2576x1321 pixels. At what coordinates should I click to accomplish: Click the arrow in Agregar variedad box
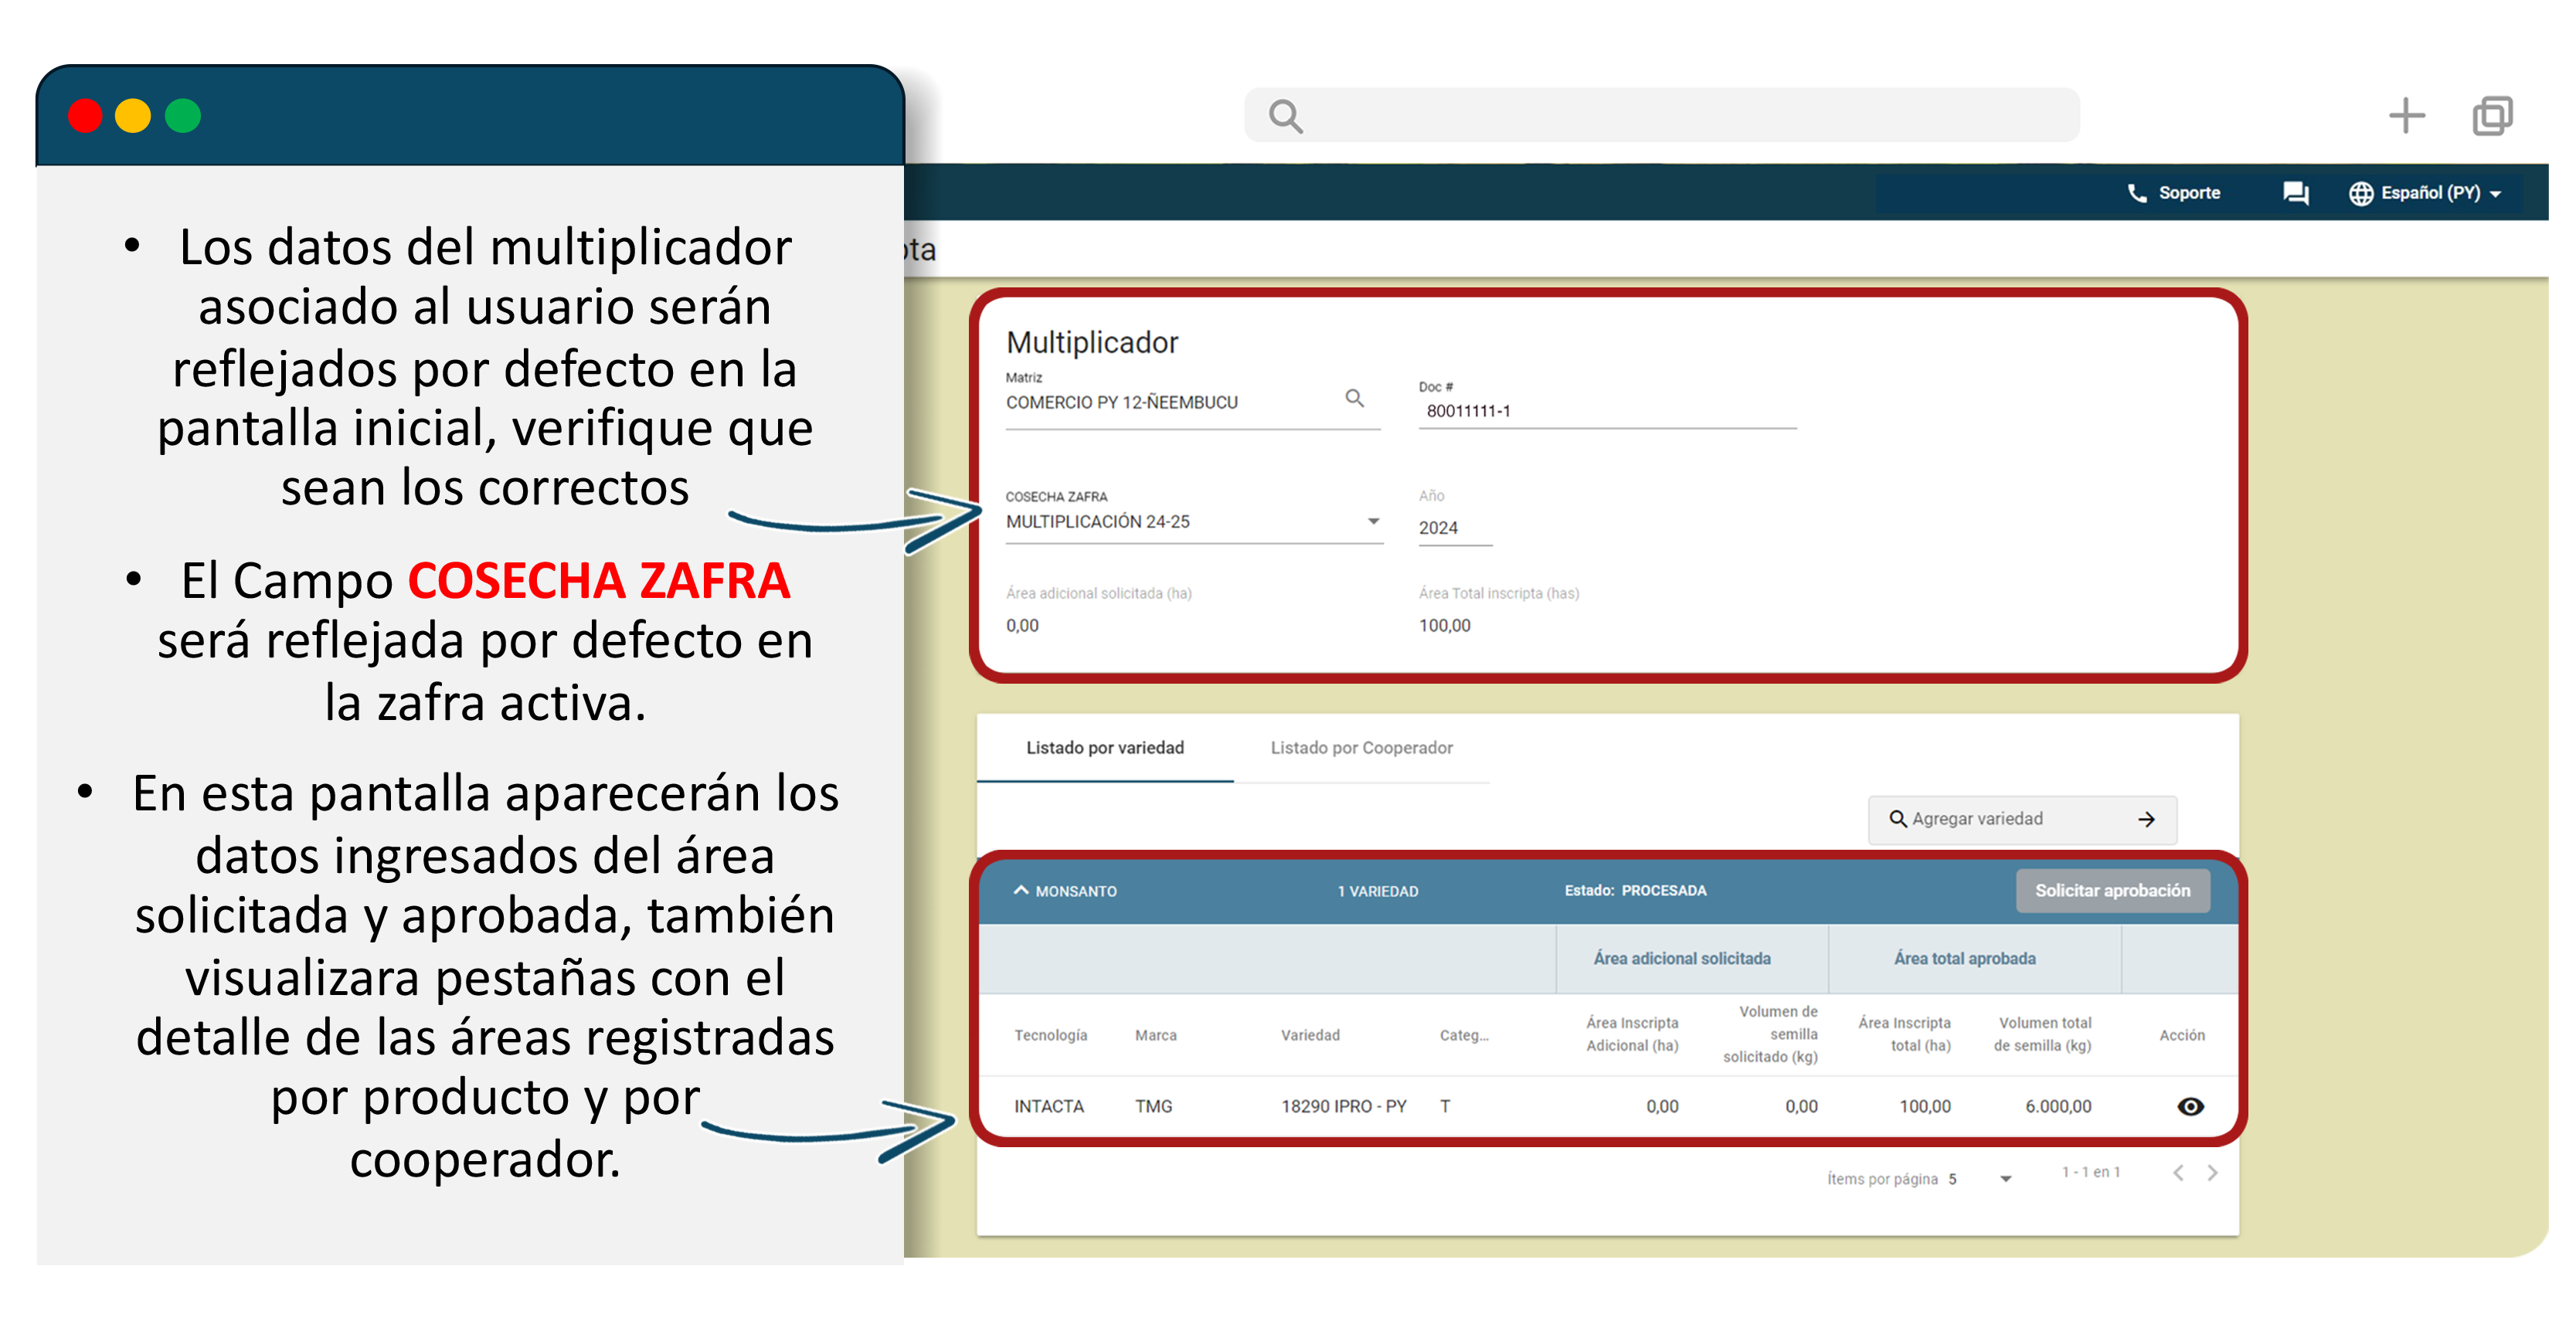(2146, 819)
